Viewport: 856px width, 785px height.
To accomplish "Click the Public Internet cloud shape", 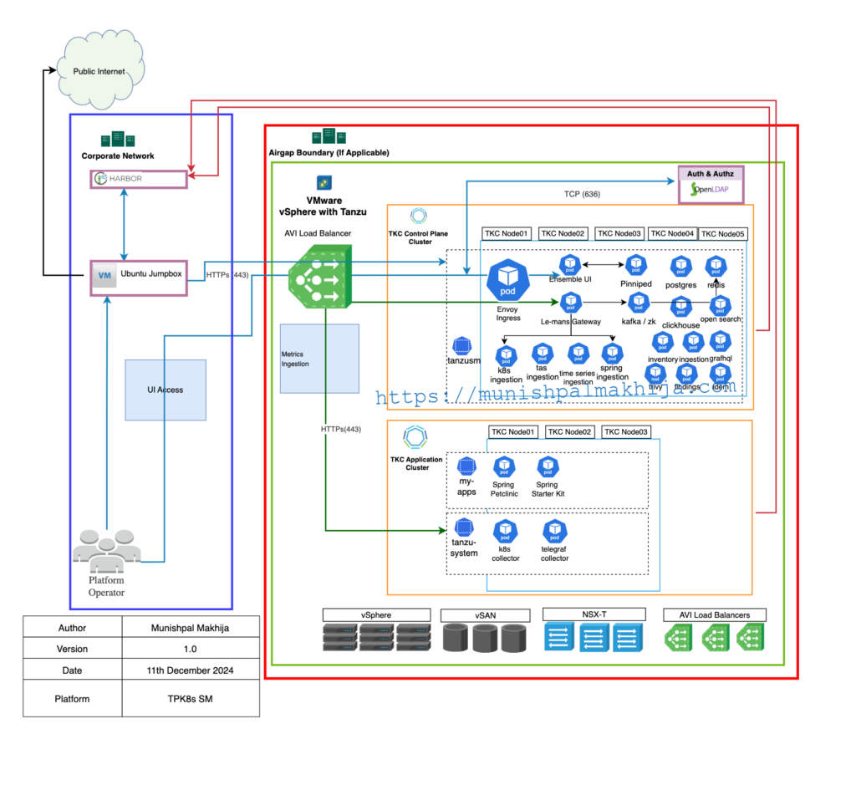I will [x=100, y=69].
